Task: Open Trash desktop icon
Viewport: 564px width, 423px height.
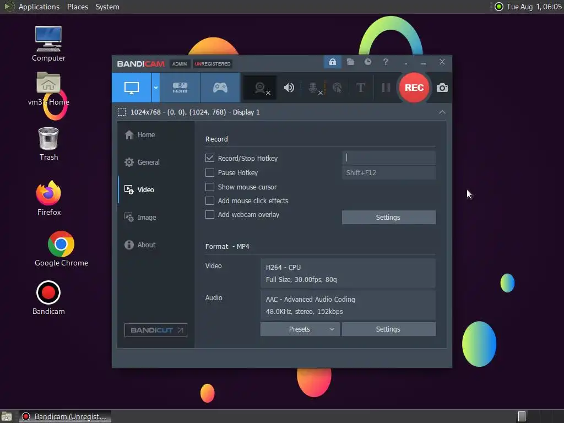Action: pos(48,144)
